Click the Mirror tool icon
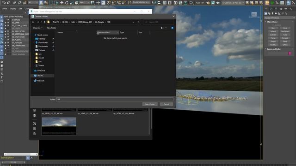Screen dimensions: 296x166 [x=154, y=3]
